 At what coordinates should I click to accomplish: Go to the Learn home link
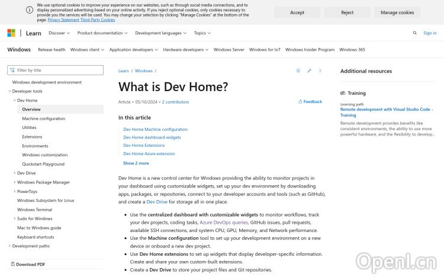(33, 33)
